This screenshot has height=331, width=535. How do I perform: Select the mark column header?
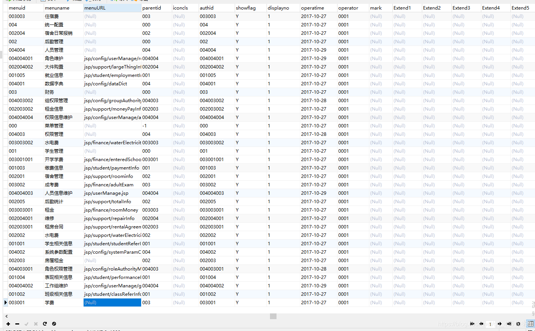[381, 8]
